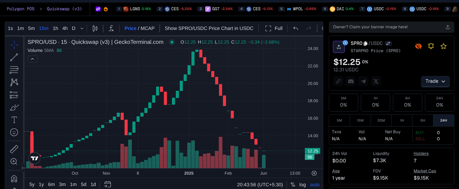Select the trend line drawing tool
Screen dimensions: 459x189
click(14, 57)
